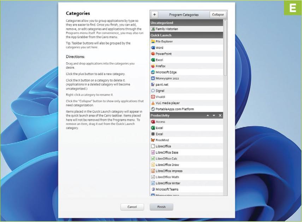Pick the Excel icon under Quick Launch
This screenshot has height=222, width=302.
[x=153, y=60]
